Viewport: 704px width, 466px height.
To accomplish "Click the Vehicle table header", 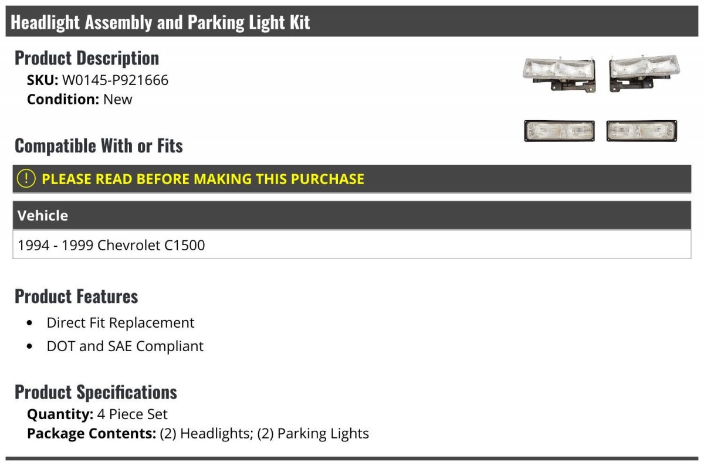I will pos(352,215).
